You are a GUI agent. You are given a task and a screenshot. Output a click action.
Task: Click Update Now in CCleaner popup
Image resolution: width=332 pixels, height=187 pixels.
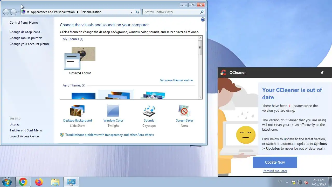(275, 162)
